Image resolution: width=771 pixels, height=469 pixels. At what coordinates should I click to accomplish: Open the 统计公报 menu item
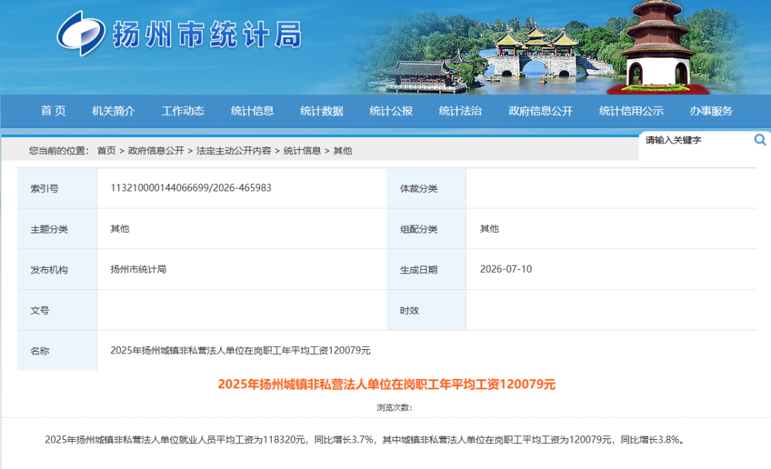coord(391,111)
